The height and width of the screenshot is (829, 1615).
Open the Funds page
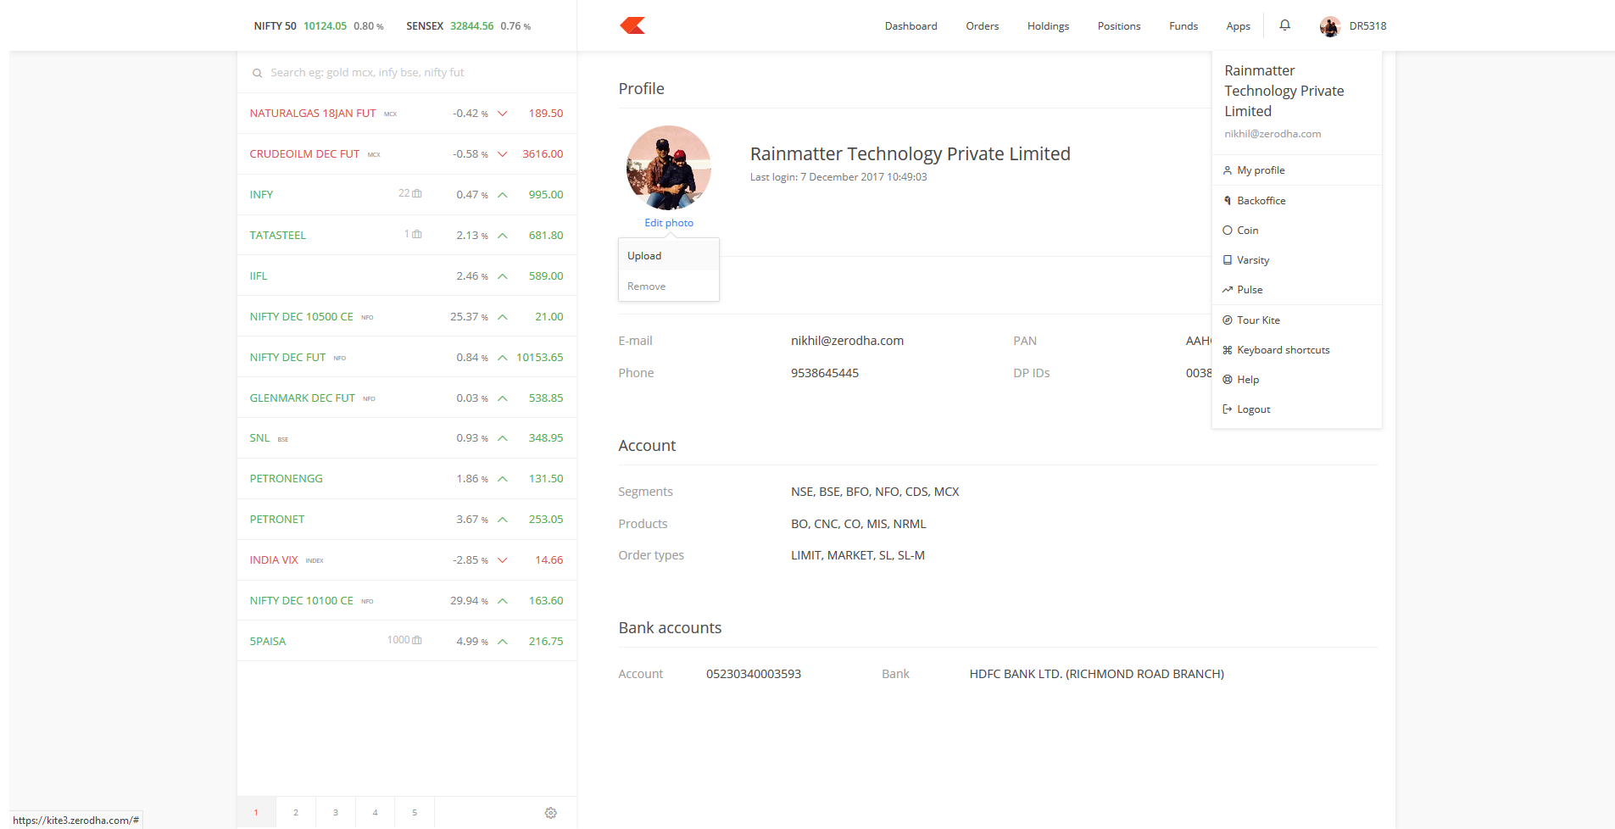tap(1183, 26)
